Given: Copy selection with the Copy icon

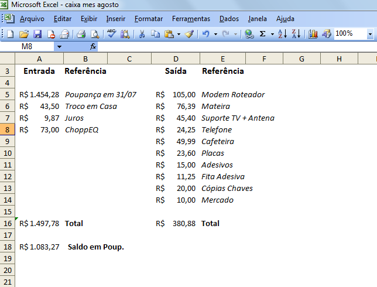Looking at the screenshot, I should coord(155,34).
